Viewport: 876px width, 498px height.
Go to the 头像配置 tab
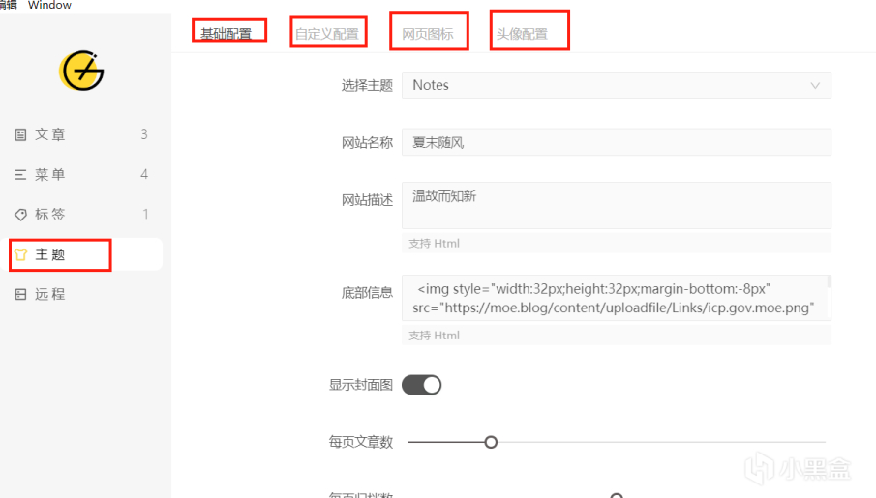(x=522, y=34)
